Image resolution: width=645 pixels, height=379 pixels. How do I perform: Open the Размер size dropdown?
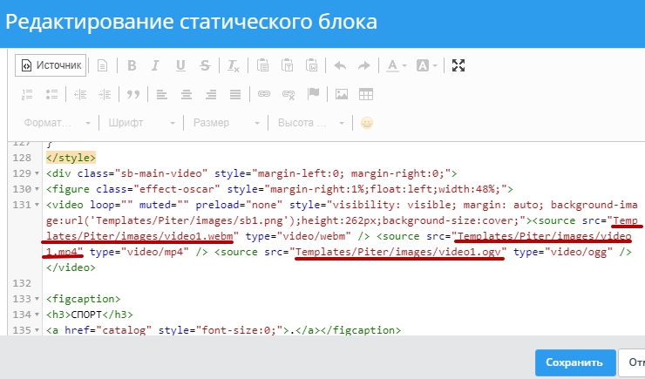(x=226, y=123)
